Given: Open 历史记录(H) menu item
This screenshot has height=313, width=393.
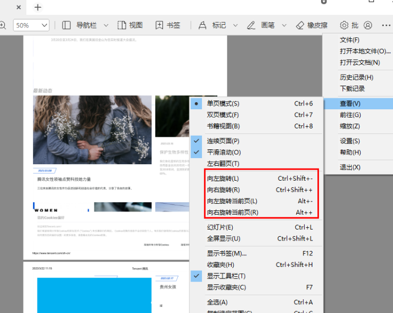Looking at the screenshot, I should 358,77.
